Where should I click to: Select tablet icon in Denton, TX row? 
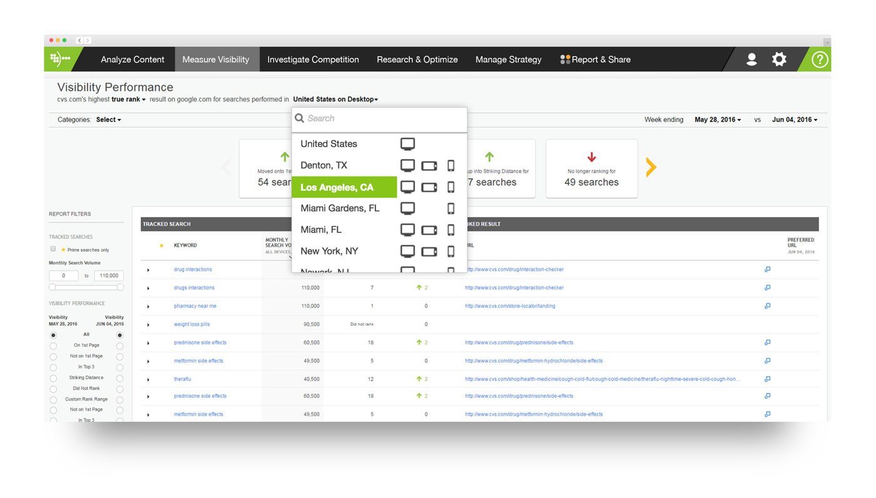coord(429,166)
